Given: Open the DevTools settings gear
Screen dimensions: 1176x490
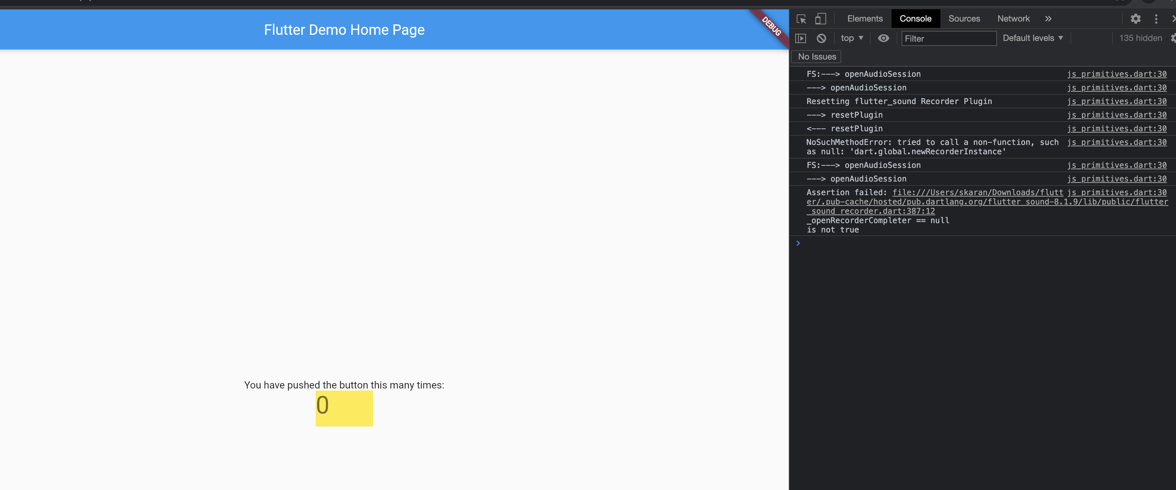Looking at the screenshot, I should pos(1135,19).
